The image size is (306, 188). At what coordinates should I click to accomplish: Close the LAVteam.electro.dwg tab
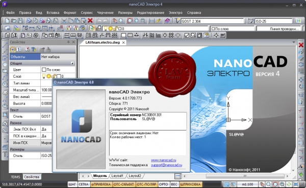pos(123,42)
